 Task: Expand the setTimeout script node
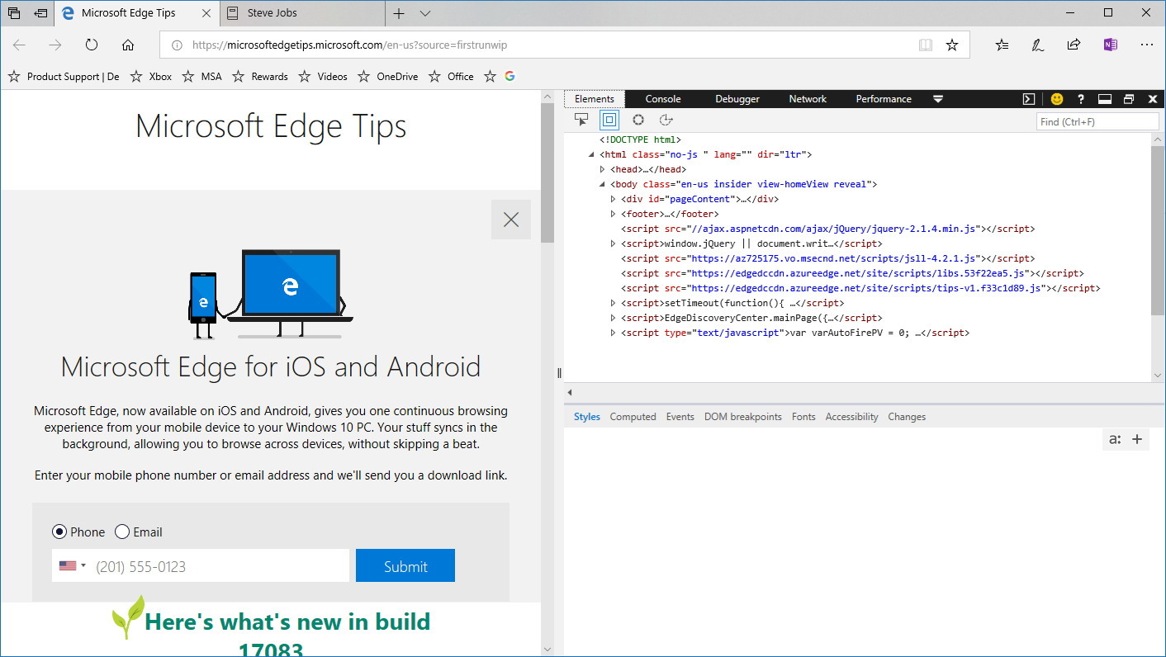(614, 303)
